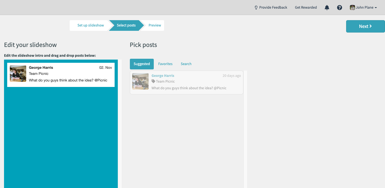Open the Search tab under Pick posts
The height and width of the screenshot is (188, 385).
(x=186, y=64)
